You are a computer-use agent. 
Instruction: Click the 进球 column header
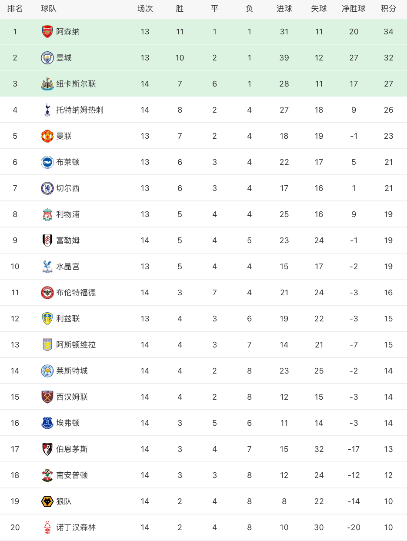click(x=284, y=9)
